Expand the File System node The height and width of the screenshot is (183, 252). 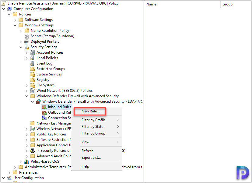coord(27,85)
